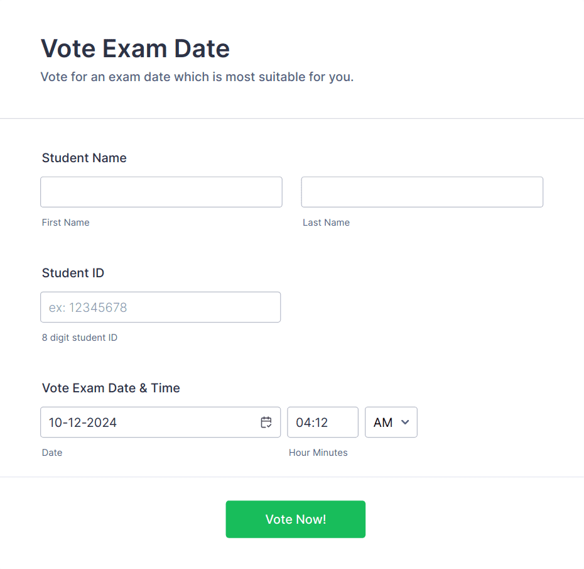Image resolution: width=584 pixels, height=569 pixels.
Task: Click the ex: 12345678 placeholder text
Action: point(88,307)
